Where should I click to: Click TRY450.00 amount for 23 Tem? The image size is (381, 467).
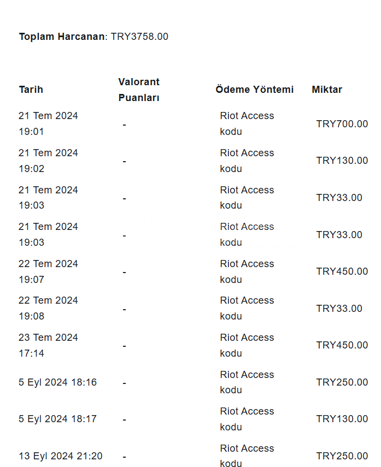[x=342, y=345]
